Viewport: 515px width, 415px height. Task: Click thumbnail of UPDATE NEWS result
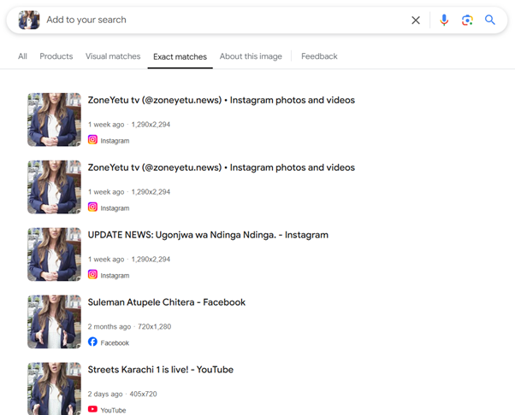(x=54, y=254)
